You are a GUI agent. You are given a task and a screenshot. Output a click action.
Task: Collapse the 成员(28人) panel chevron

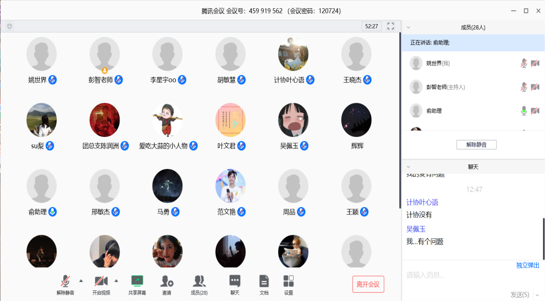point(409,28)
